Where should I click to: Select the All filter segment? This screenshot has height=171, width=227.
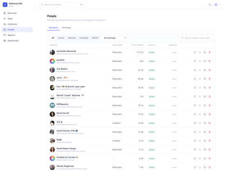coord(53,38)
